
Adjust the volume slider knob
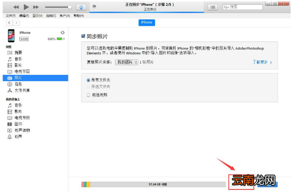pos(69,7)
